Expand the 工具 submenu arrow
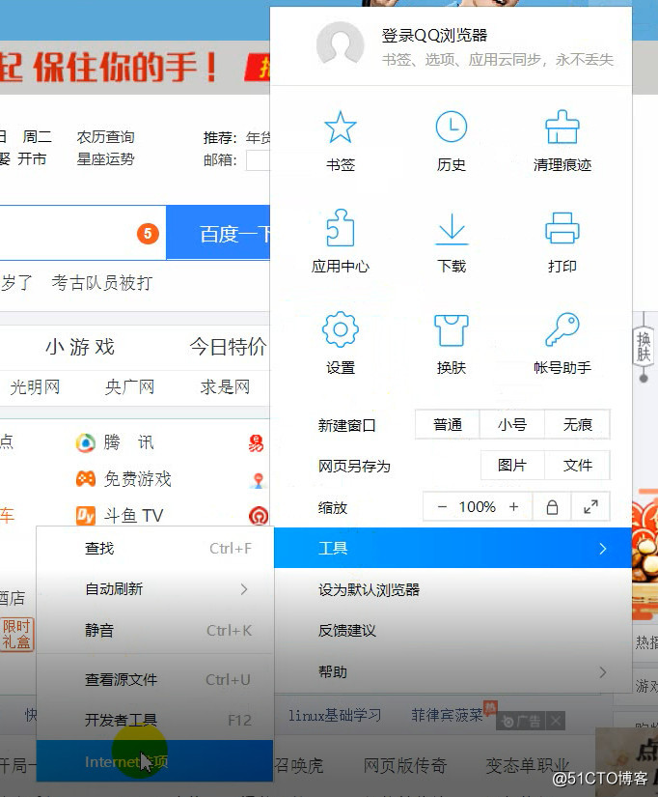658x797 pixels. point(603,549)
